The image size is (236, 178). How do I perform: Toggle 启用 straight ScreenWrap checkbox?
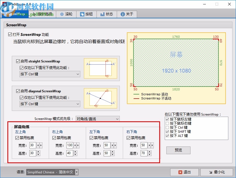[18, 61]
